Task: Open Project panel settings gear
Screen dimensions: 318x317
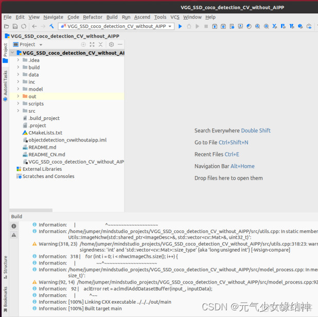Action: click(111, 44)
